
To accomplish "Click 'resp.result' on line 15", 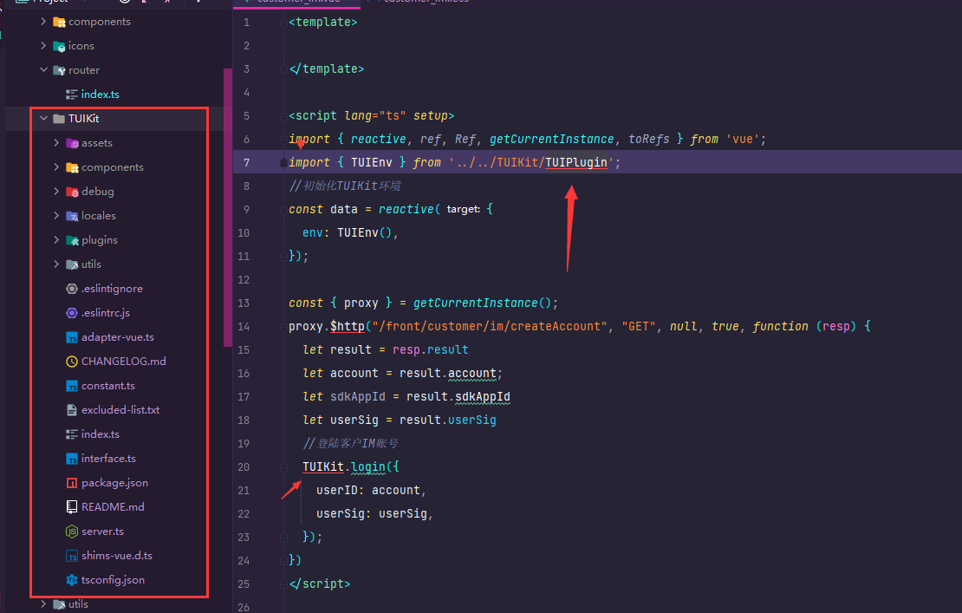I will pos(431,349).
